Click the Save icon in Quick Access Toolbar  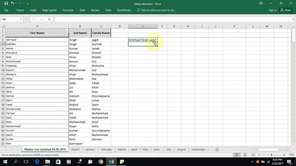click(x=6, y=3)
